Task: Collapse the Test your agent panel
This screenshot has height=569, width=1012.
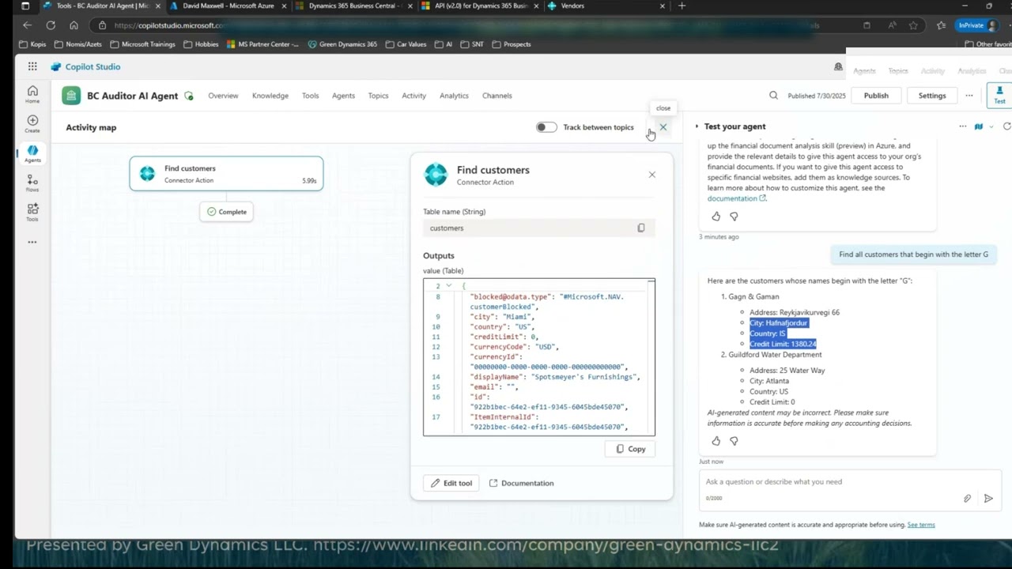Action: [x=697, y=126]
